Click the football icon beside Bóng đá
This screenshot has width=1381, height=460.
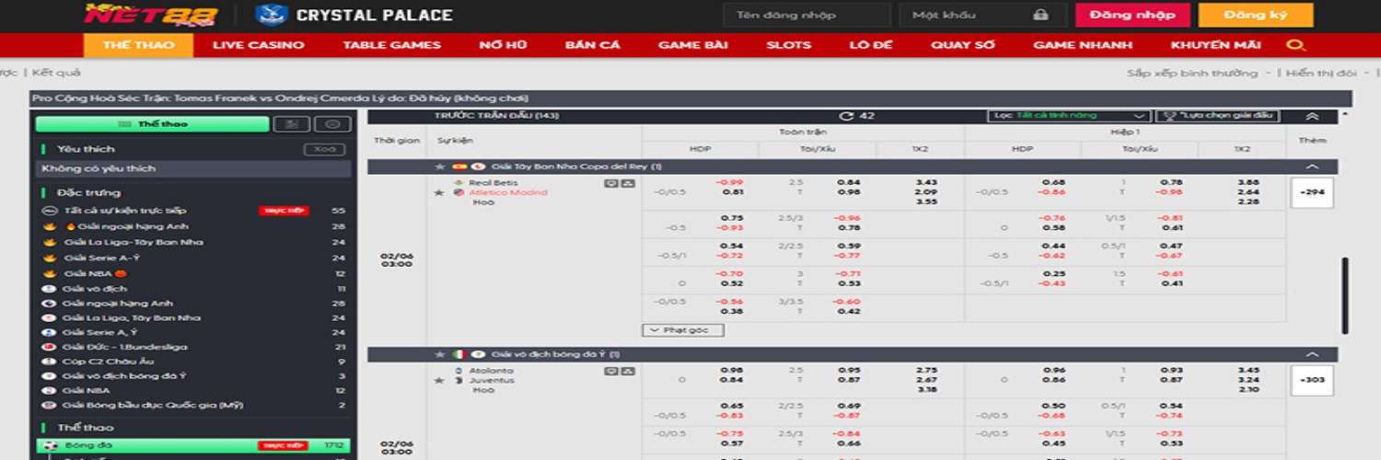point(49,445)
